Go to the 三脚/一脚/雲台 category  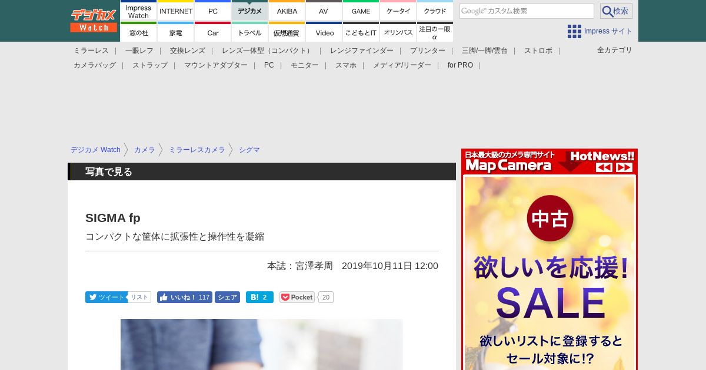coord(485,51)
